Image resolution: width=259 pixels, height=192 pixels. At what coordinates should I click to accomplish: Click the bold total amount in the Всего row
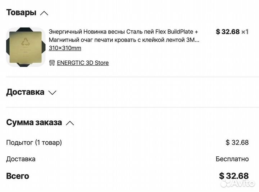tap(234, 176)
